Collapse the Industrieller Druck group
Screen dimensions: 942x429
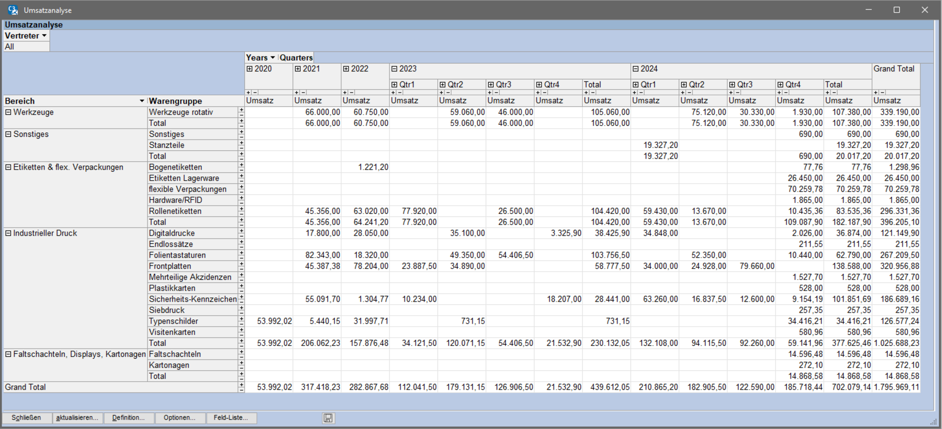point(8,233)
